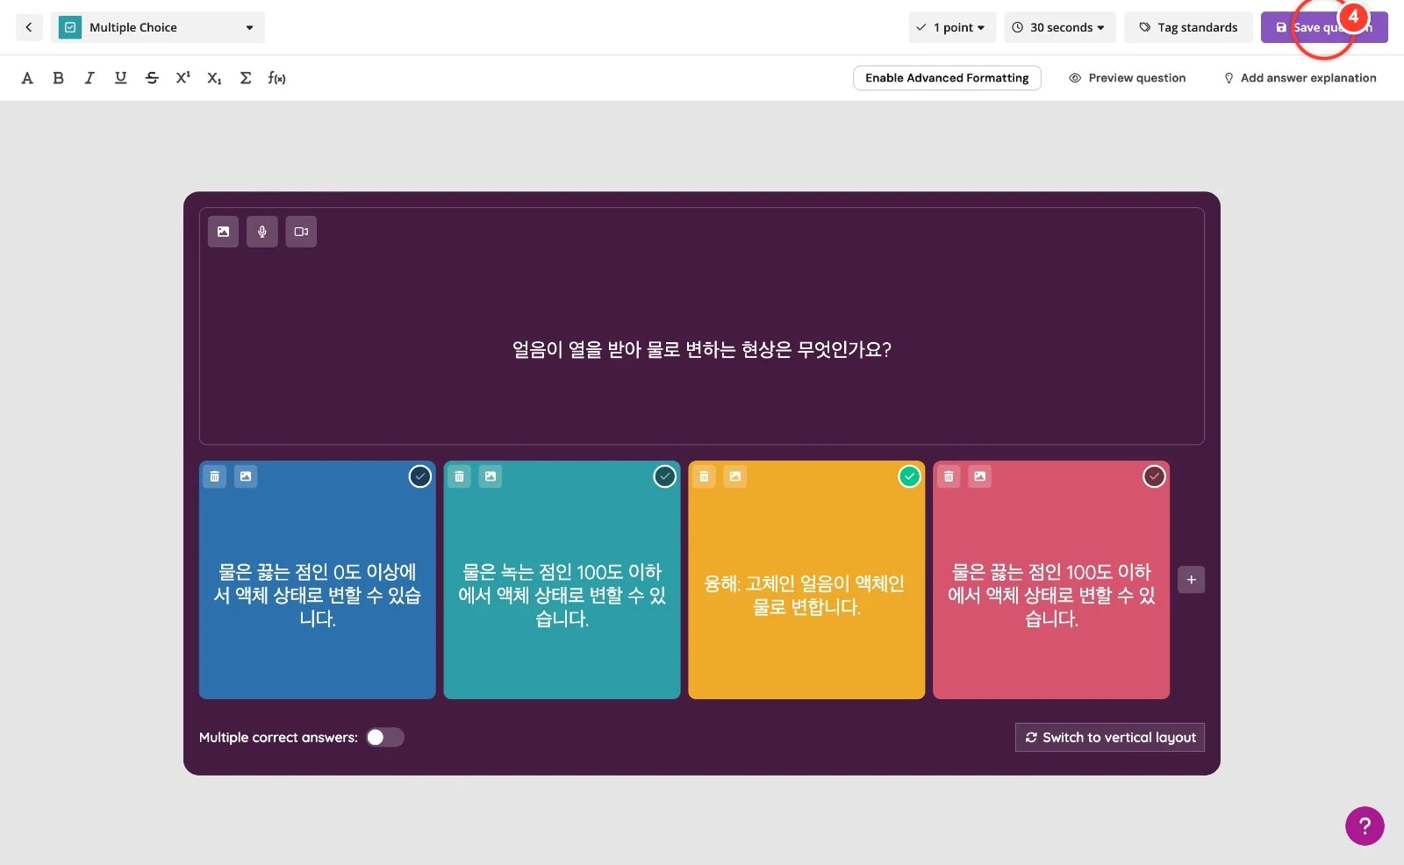
Task: Go back using the left chevron button
Action: pos(29,27)
